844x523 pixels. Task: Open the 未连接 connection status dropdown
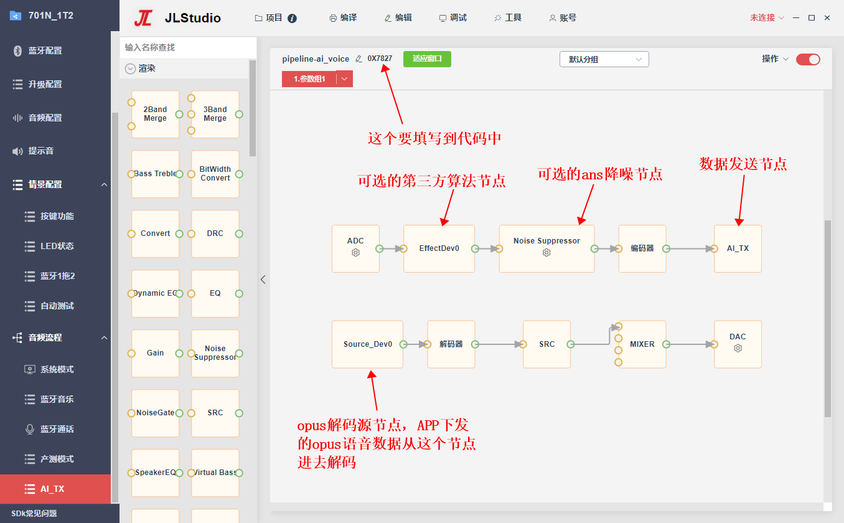click(x=767, y=17)
